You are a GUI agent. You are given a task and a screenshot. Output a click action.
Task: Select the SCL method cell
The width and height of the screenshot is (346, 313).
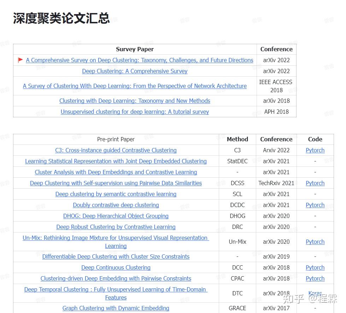(237, 194)
